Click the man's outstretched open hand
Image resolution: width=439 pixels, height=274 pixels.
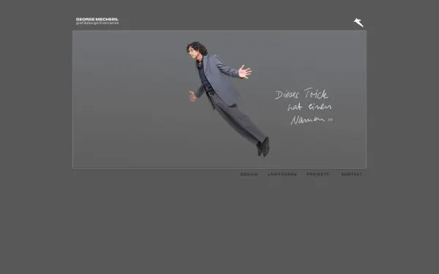tap(244, 72)
